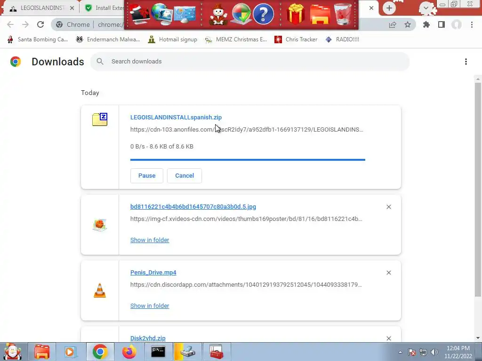
Task: Open the tab search dropdown arrow
Action: click(426, 8)
